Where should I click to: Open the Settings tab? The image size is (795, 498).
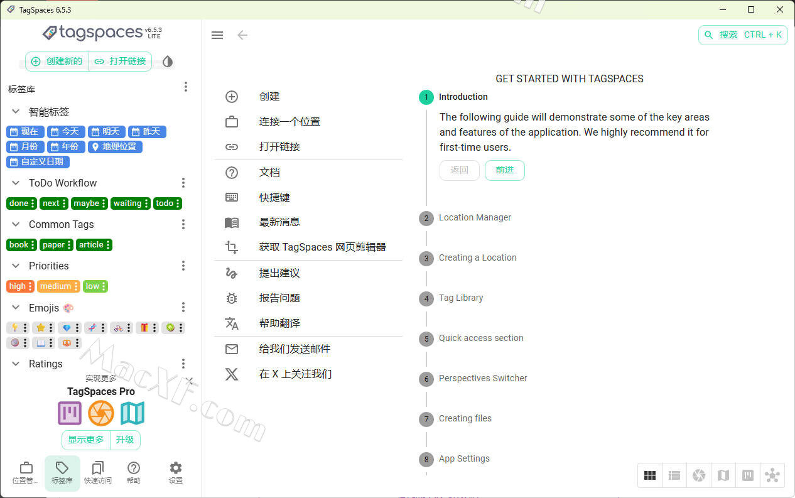(176, 473)
